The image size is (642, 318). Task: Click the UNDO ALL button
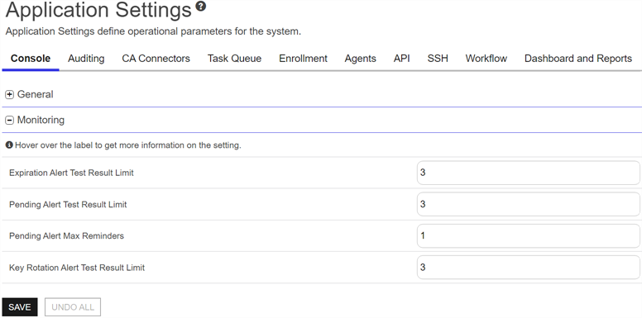click(x=73, y=307)
